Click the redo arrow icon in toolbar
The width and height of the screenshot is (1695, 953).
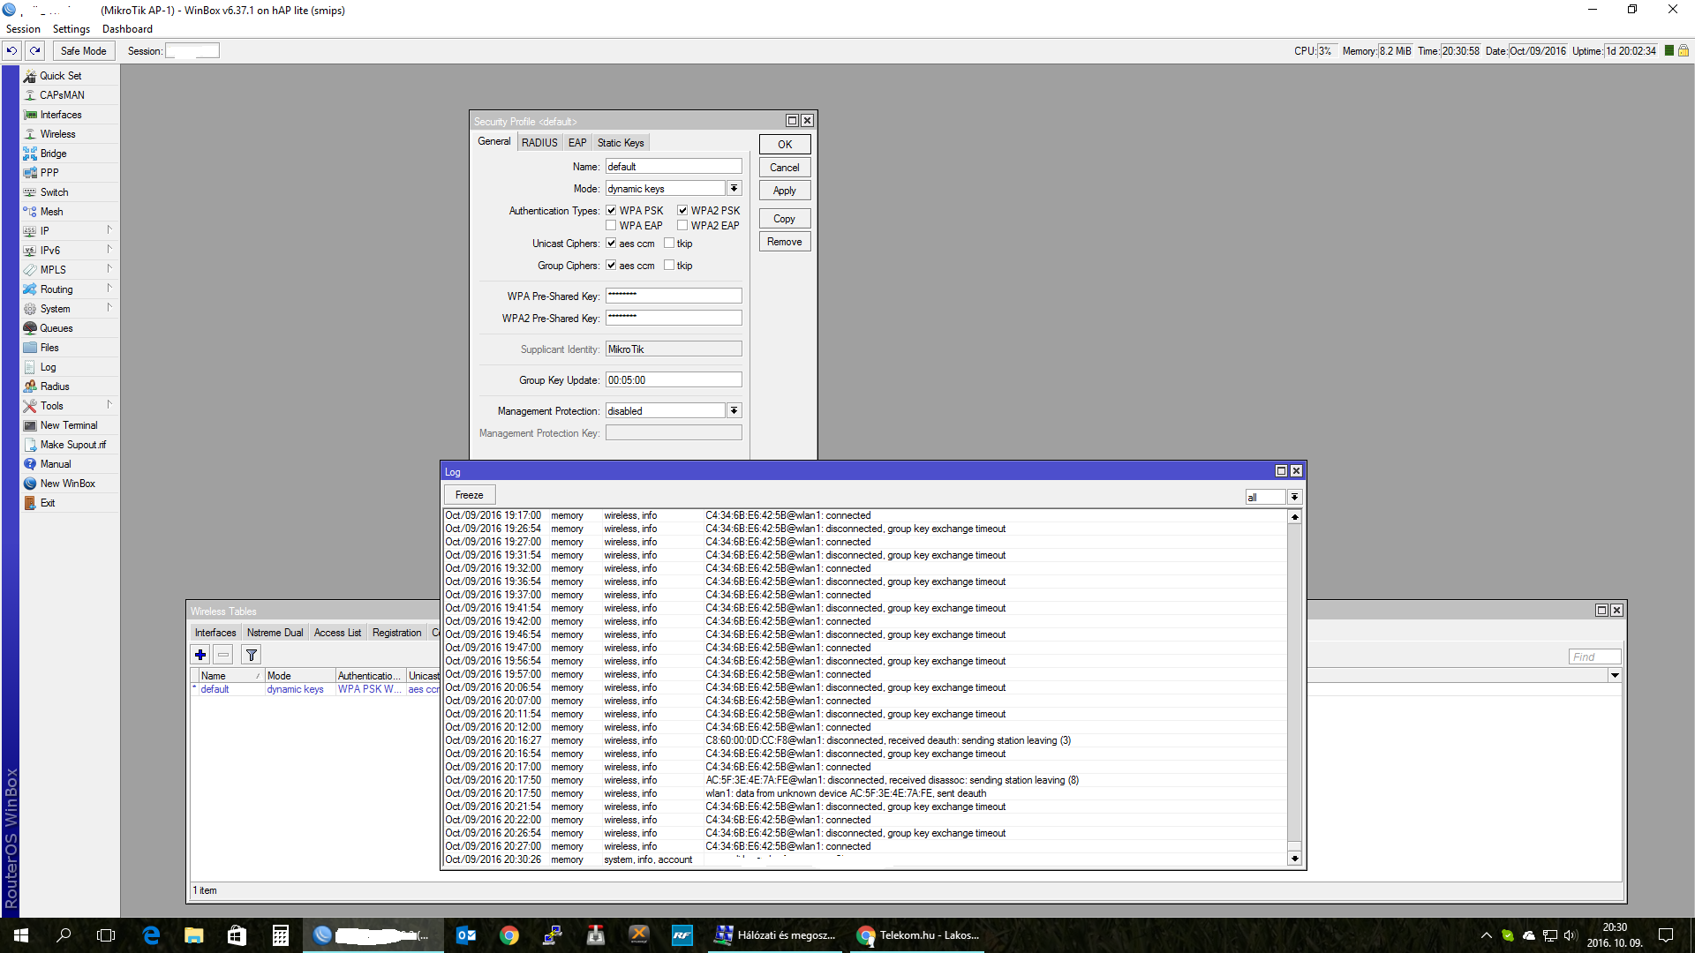coord(34,50)
